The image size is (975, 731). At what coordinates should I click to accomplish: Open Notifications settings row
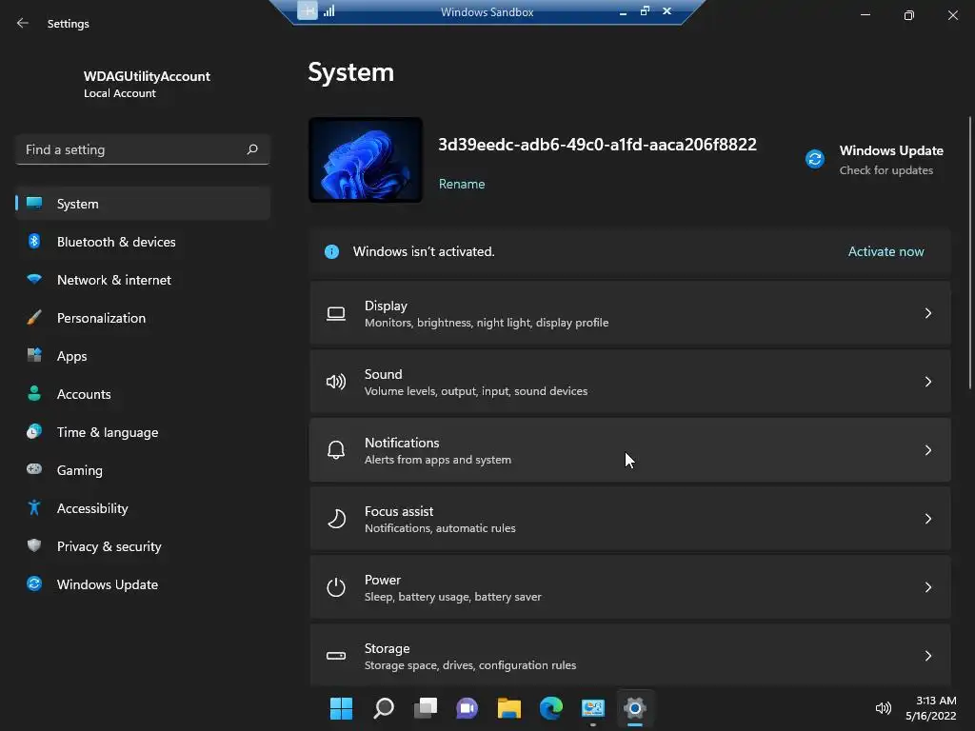pos(630,450)
